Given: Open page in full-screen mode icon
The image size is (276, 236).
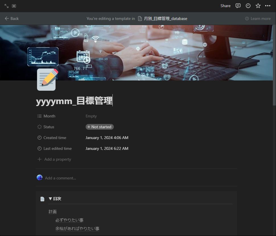Looking at the screenshot, I should [7, 6].
